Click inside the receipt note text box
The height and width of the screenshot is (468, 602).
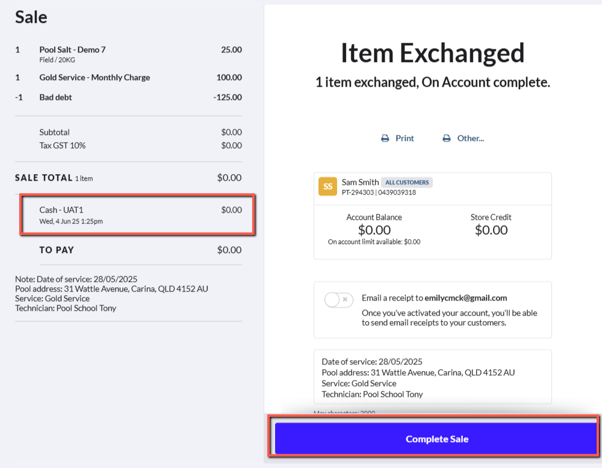(432, 378)
